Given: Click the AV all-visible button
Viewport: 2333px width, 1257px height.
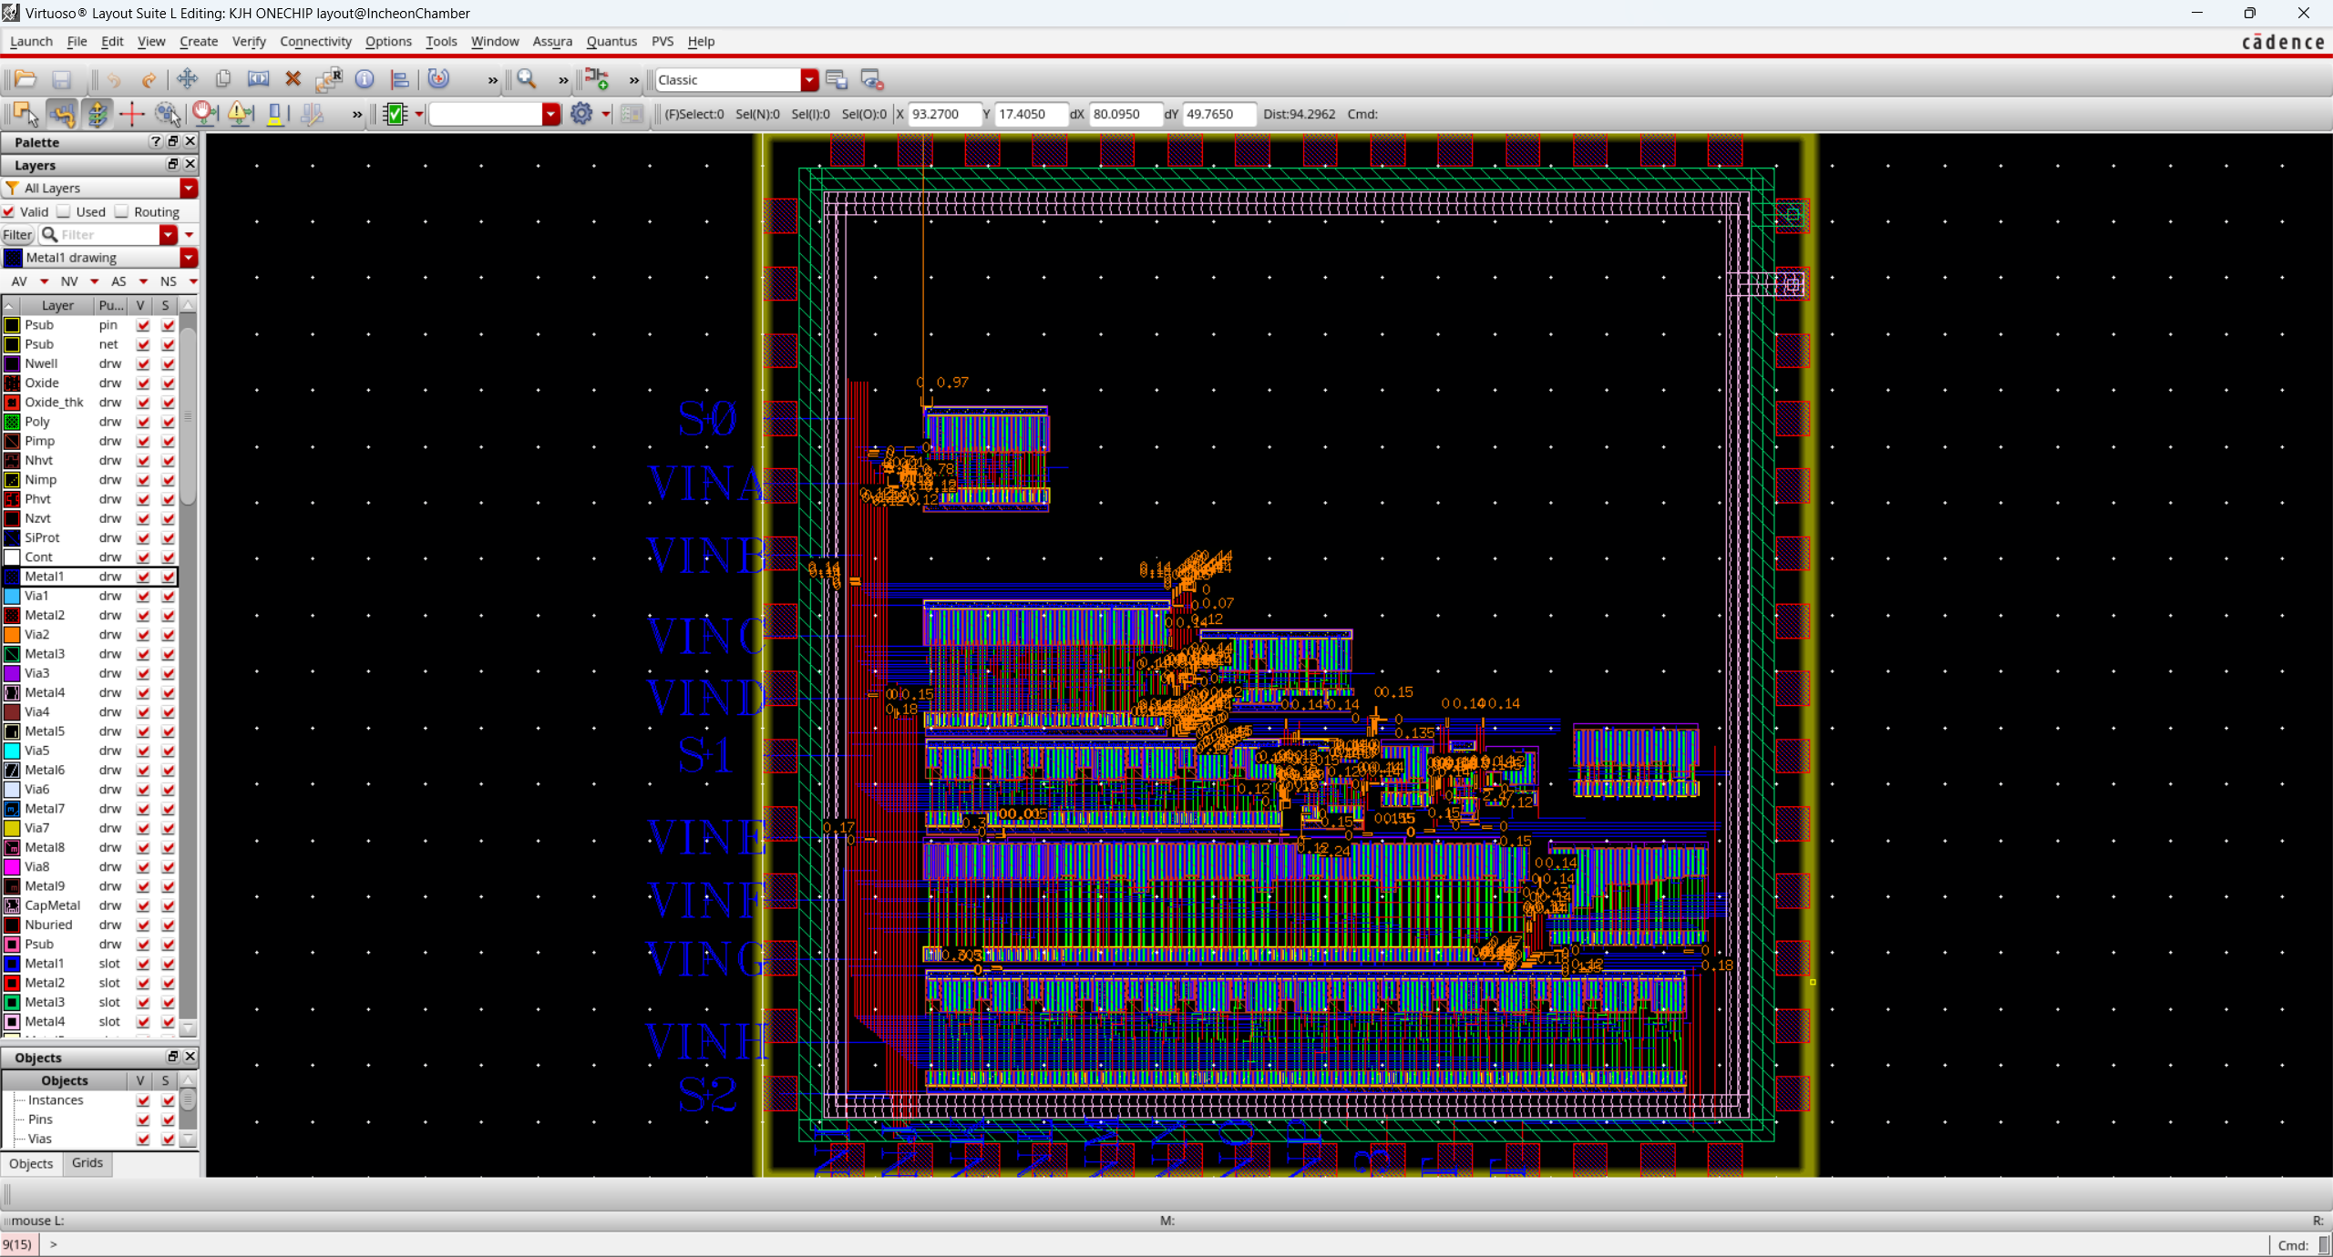Looking at the screenshot, I should click(19, 281).
